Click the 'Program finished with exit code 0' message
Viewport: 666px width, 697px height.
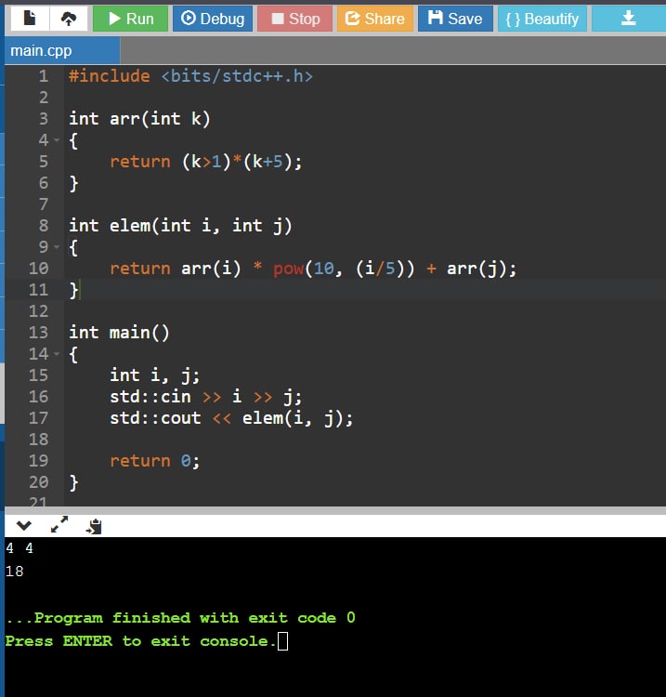[181, 617]
